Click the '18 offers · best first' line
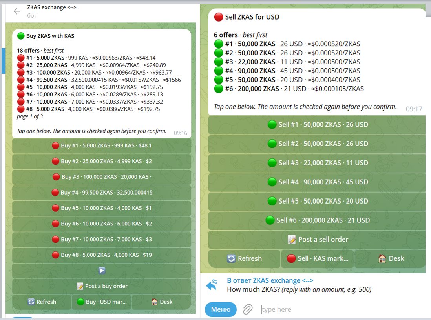 click(x=40, y=51)
